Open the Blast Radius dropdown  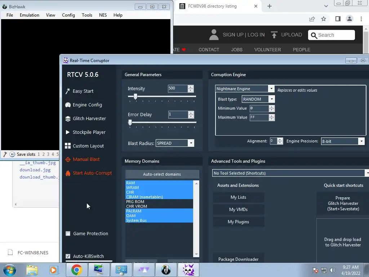pyautogui.click(x=191, y=143)
